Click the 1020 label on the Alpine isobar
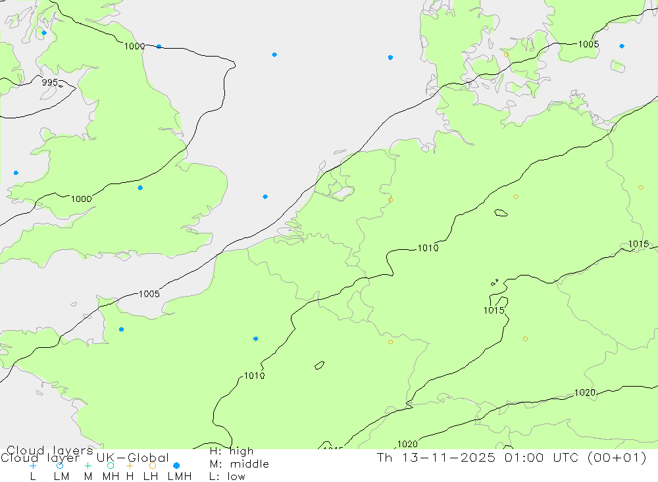658x482 pixels. pos(584,393)
